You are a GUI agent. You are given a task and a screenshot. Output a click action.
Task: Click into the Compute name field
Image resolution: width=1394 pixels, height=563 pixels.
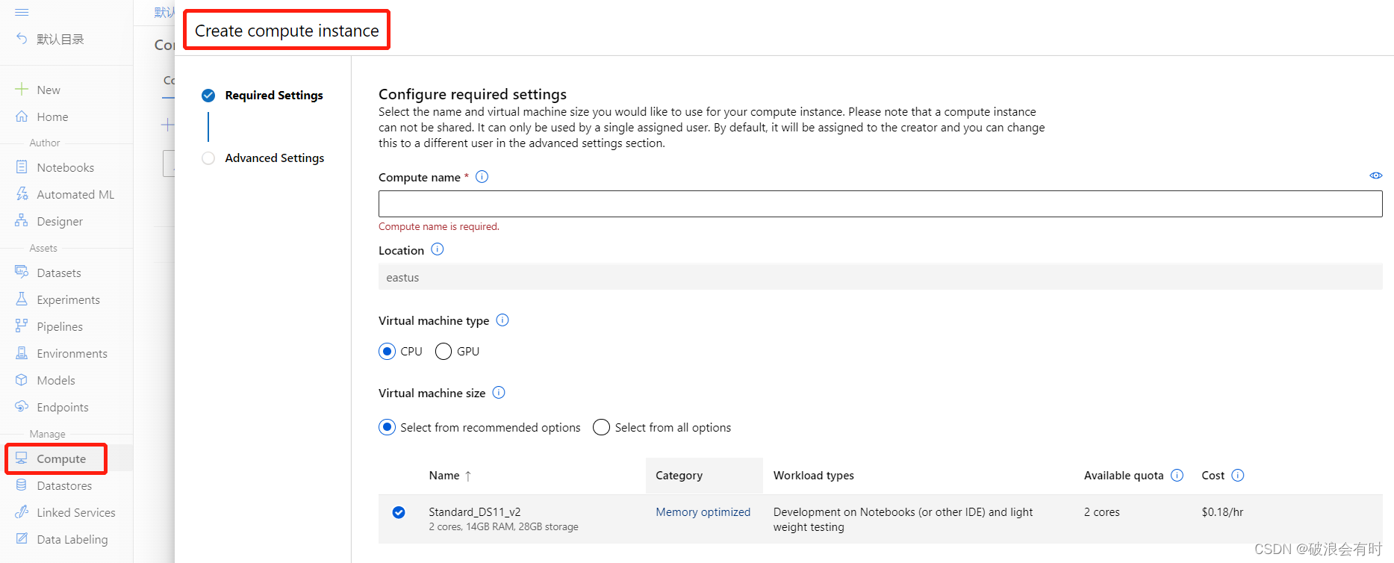(880, 204)
